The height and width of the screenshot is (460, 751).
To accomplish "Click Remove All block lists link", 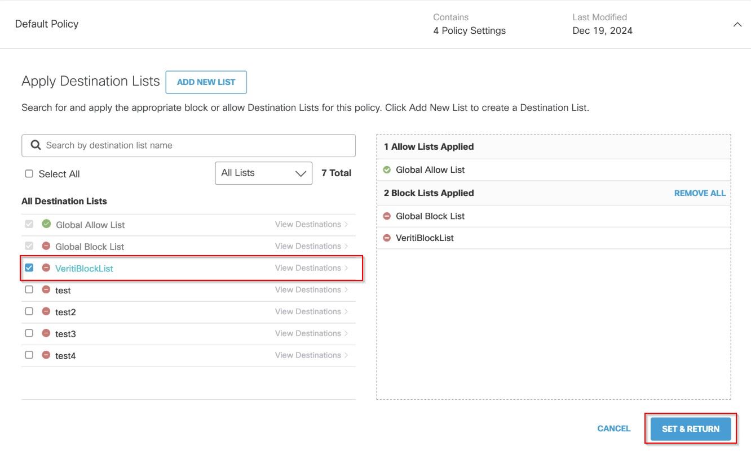I will coord(700,193).
